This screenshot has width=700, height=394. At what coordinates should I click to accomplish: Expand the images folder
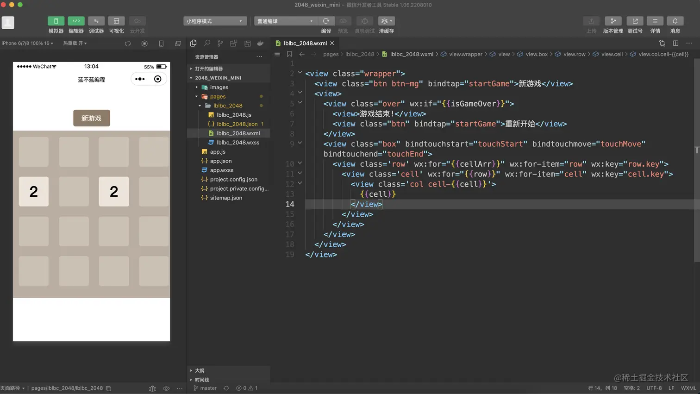(x=229, y=87)
